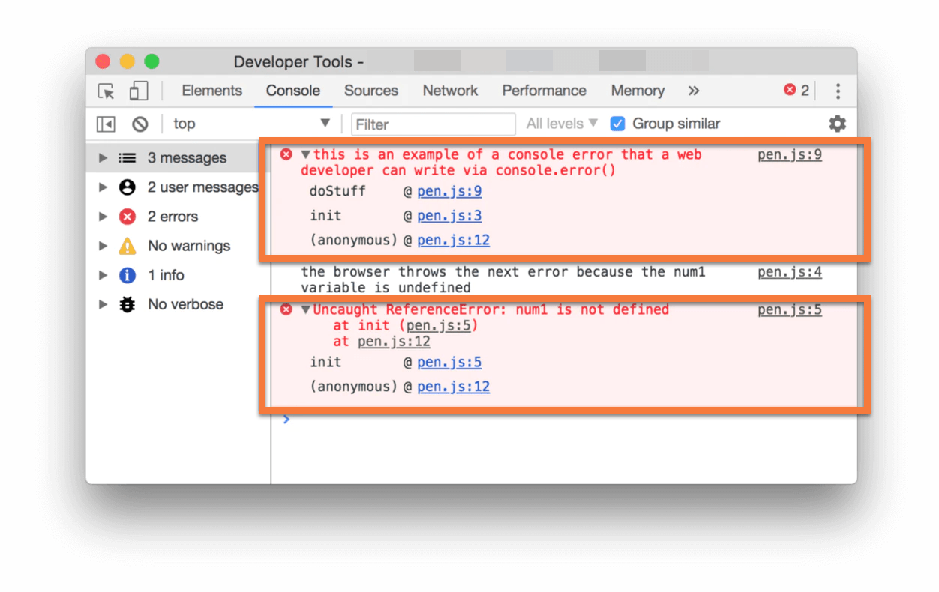Collapse the console.error message stack trace
The height and width of the screenshot is (592, 939).
[306, 154]
